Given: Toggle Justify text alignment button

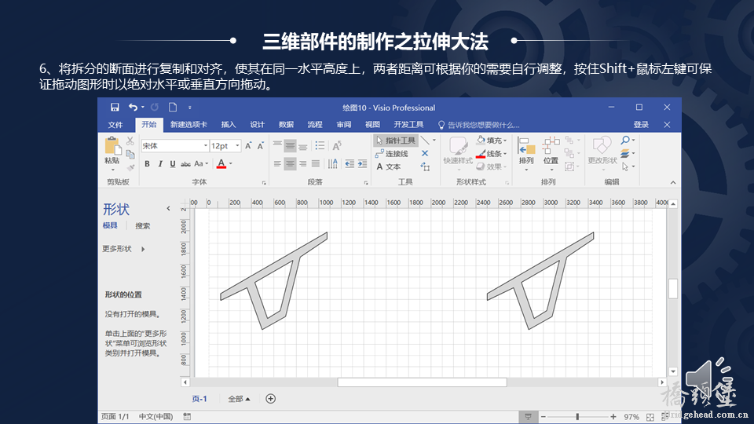Looking at the screenshot, I should (316, 164).
